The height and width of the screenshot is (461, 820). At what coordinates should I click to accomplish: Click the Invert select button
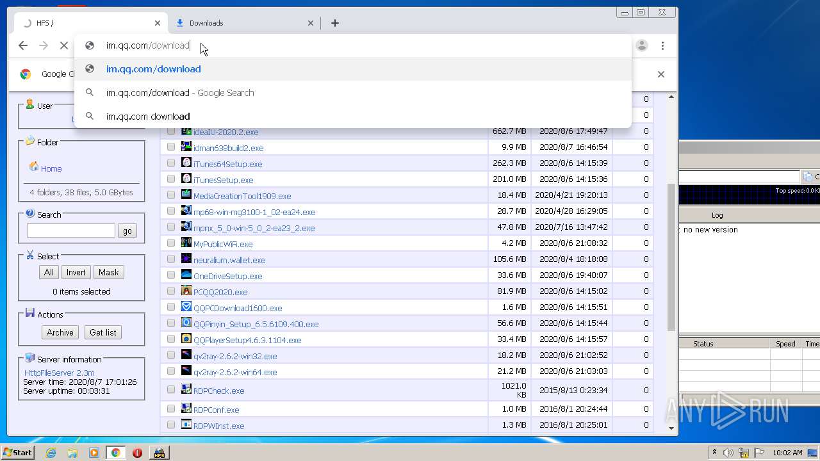pyautogui.click(x=76, y=272)
